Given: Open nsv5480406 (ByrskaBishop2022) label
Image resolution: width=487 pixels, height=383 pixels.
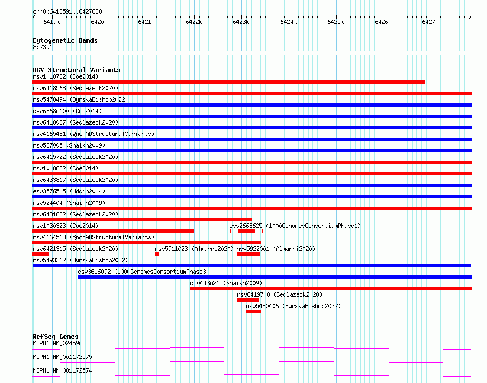Looking at the screenshot, I should click(293, 306).
